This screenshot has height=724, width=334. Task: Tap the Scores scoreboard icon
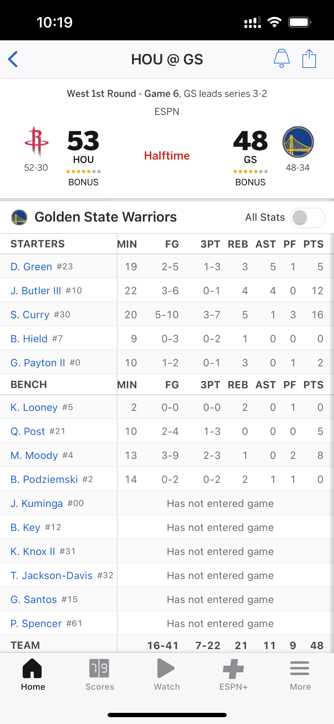coord(99,669)
